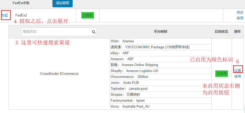The height and width of the screenshot is (113, 245).
Task: Select the Amazon: ABF mapping row
Action: [160, 59]
